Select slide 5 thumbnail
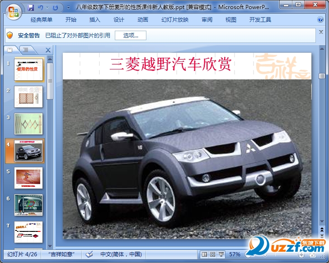Image resolution: width=329 pixels, height=263 pixels. pos(28,178)
